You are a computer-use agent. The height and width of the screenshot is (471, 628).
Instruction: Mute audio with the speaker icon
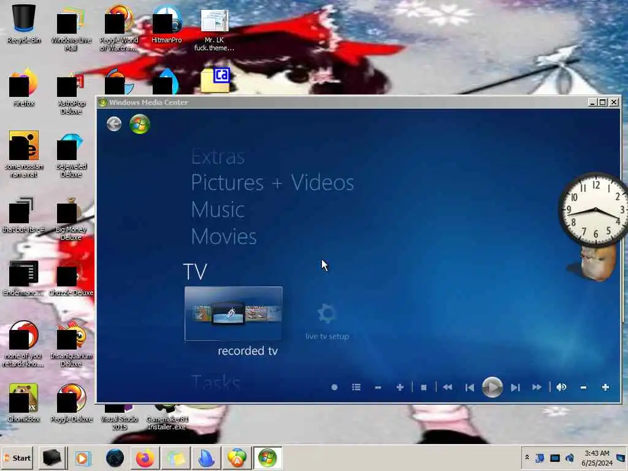[x=561, y=388]
